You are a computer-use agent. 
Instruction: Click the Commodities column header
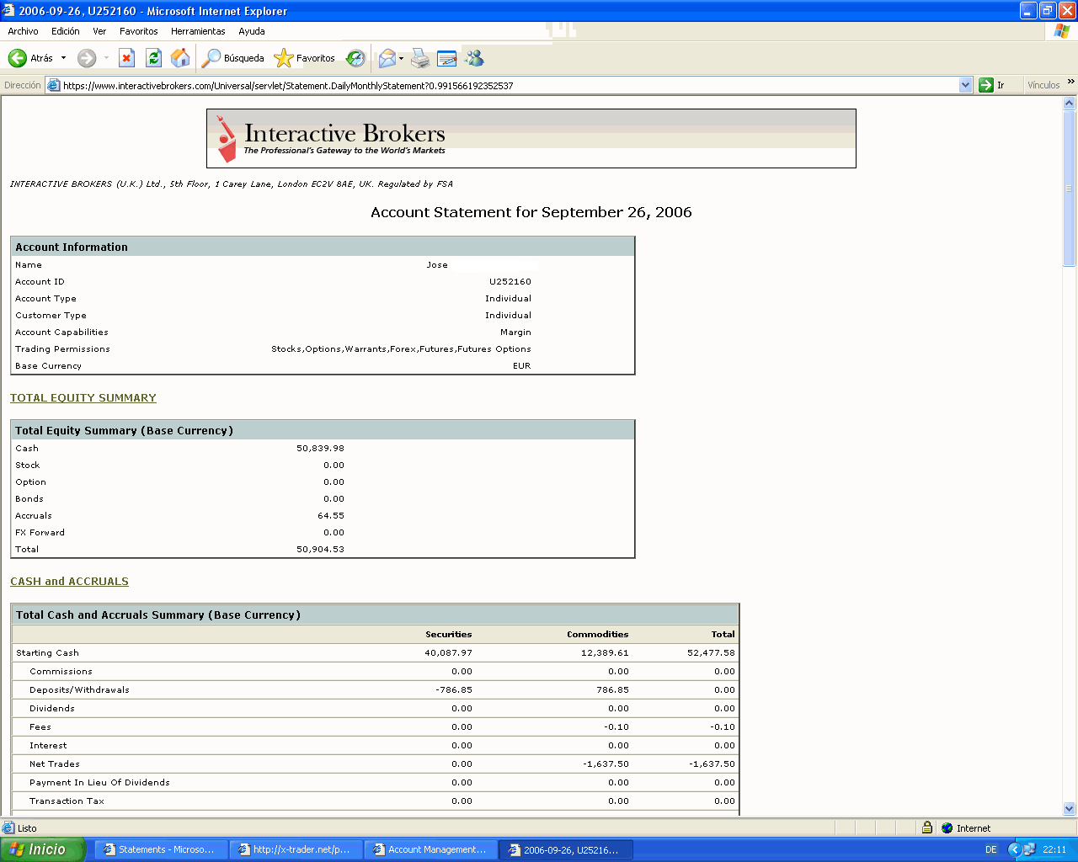tap(598, 635)
